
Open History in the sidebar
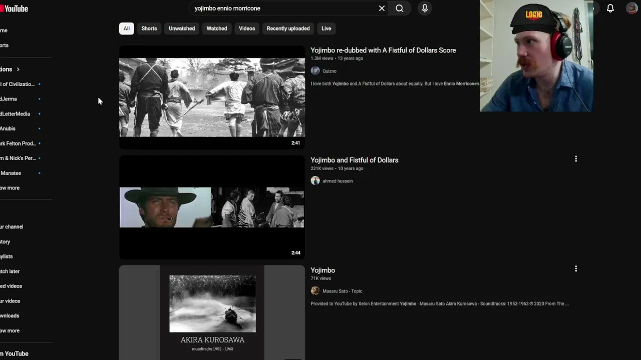coord(6,242)
